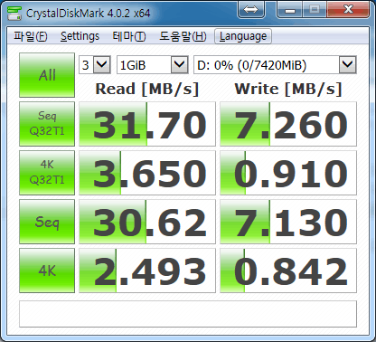Open the 도움말(H) menu
The width and height of the screenshot is (376, 342).
pyautogui.click(x=183, y=36)
